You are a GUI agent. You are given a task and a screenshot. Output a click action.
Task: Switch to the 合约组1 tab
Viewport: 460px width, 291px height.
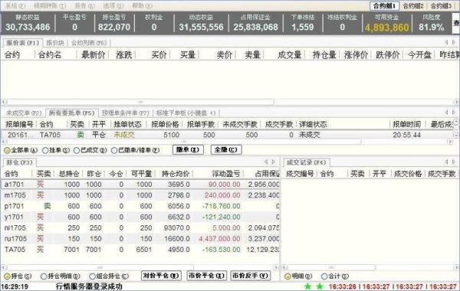point(384,5)
